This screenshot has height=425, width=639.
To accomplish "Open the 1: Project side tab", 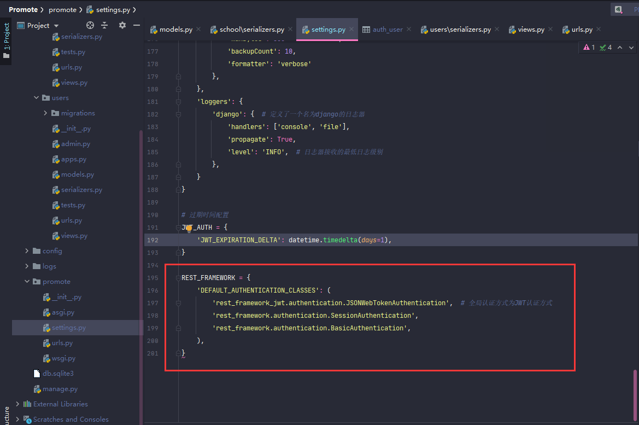I will click(x=6, y=40).
